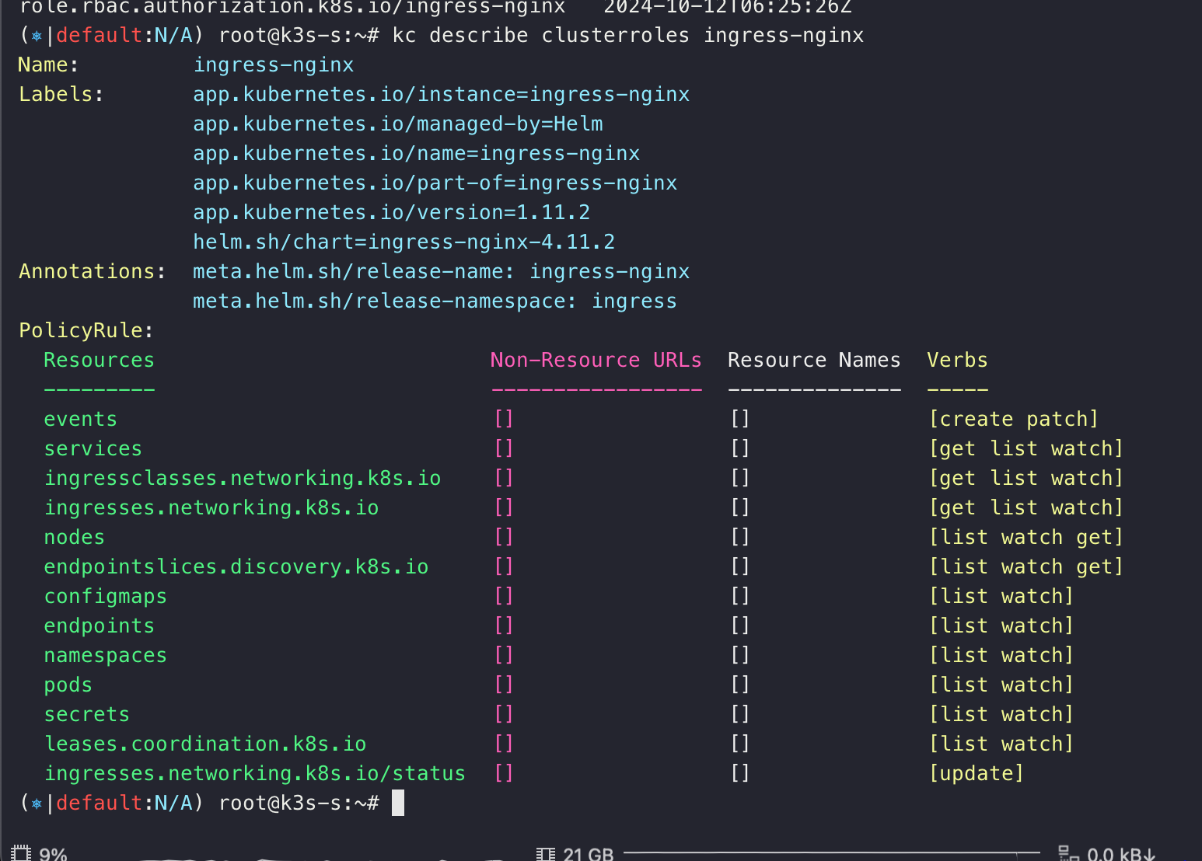
Task: Click verb '[update]' for ingresses status
Action: tap(977, 774)
